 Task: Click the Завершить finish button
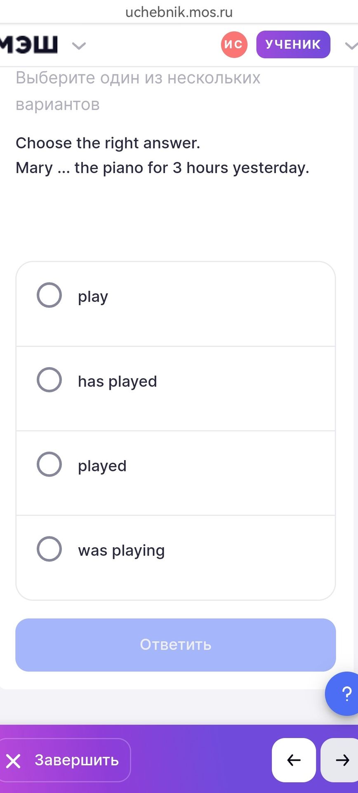pos(65,760)
